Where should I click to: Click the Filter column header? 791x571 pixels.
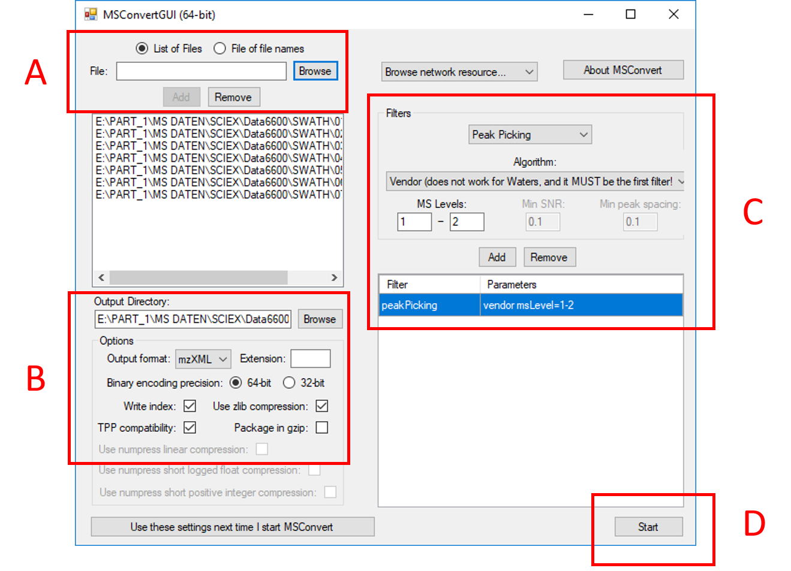pos(429,285)
